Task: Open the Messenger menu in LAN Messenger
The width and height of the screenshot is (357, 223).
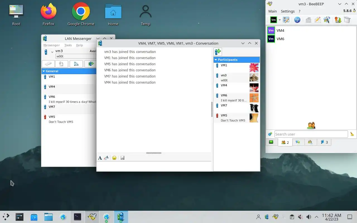Action: coord(51,45)
